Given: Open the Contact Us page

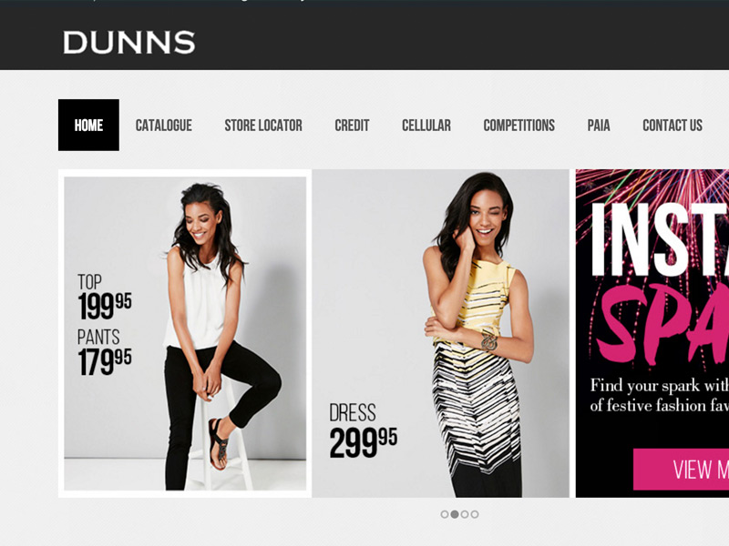Looking at the screenshot, I should pyautogui.click(x=673, y=126).
